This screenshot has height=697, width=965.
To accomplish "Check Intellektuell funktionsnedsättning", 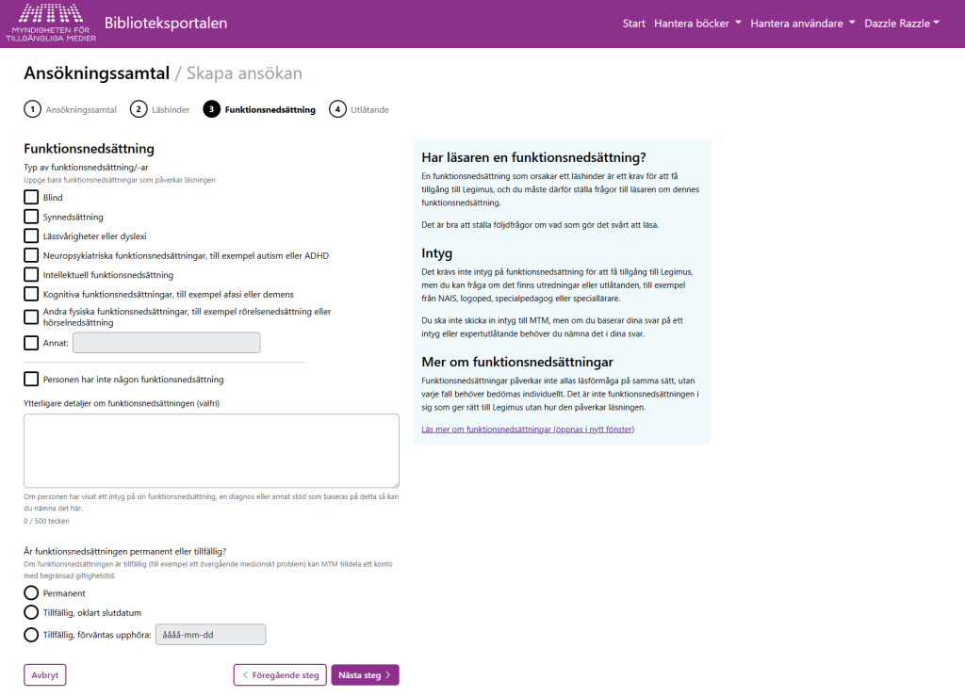I will click(x=31, y=274).
